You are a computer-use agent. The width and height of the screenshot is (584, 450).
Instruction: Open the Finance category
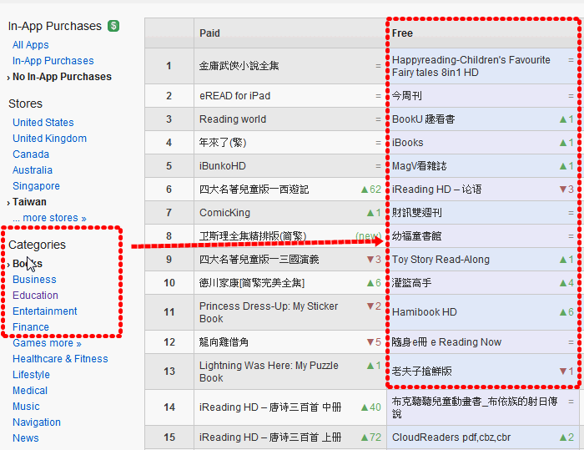[x=31, y=327]
